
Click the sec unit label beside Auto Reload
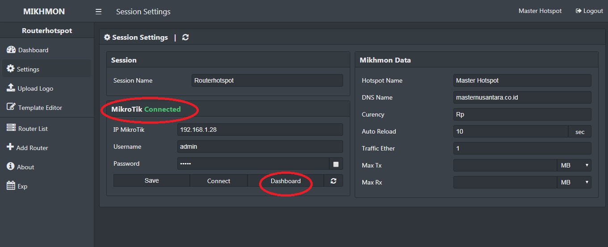(x=580, y=131)
